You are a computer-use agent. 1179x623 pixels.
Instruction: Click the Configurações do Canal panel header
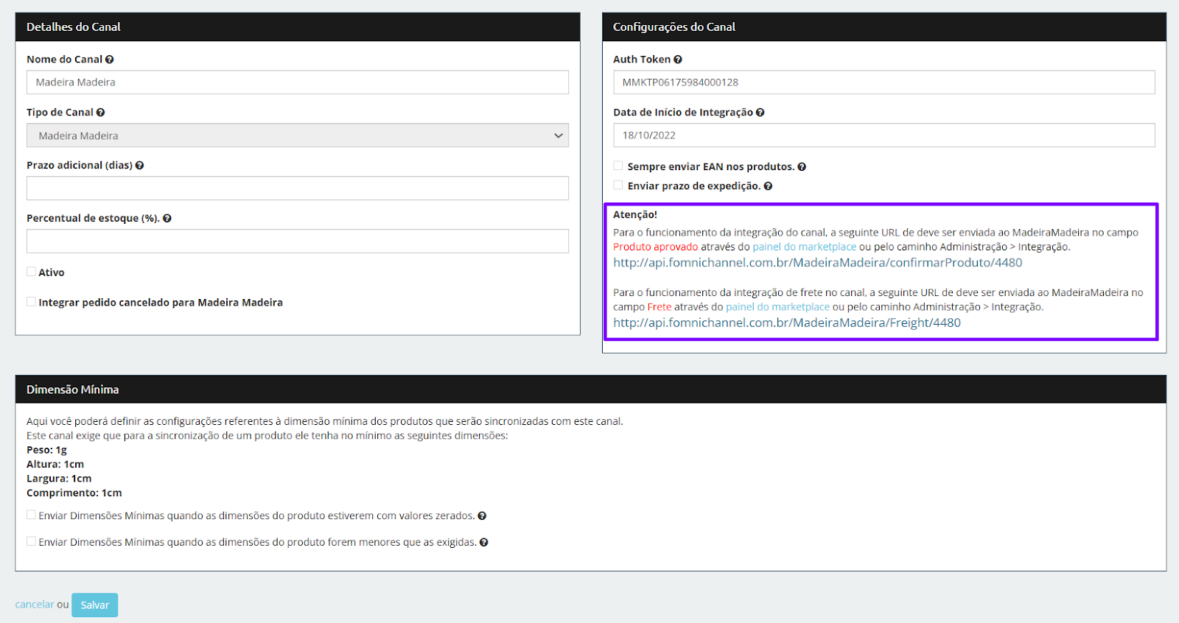pos(884,27)
